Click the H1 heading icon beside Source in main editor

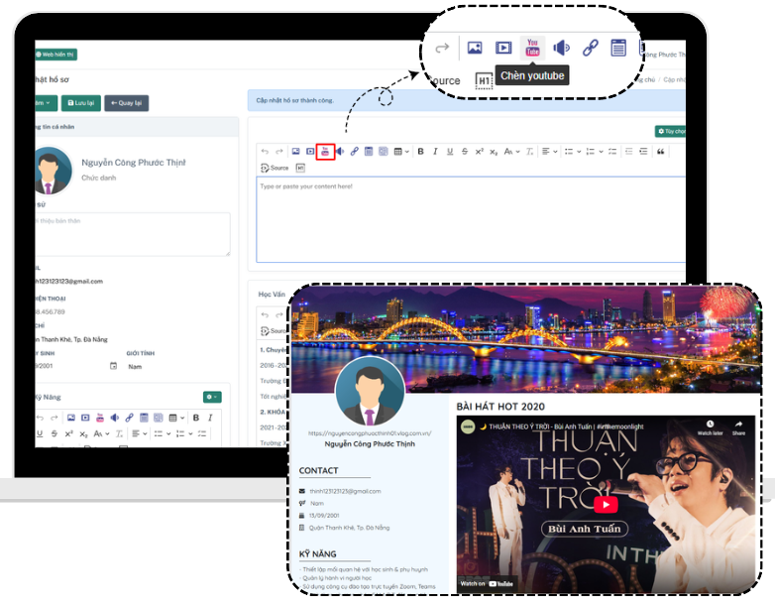(300, 169)
